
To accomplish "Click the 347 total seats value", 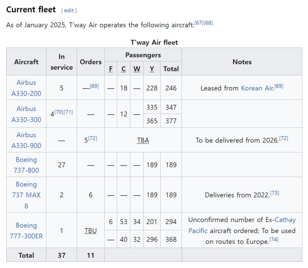I will pos(171,107).
